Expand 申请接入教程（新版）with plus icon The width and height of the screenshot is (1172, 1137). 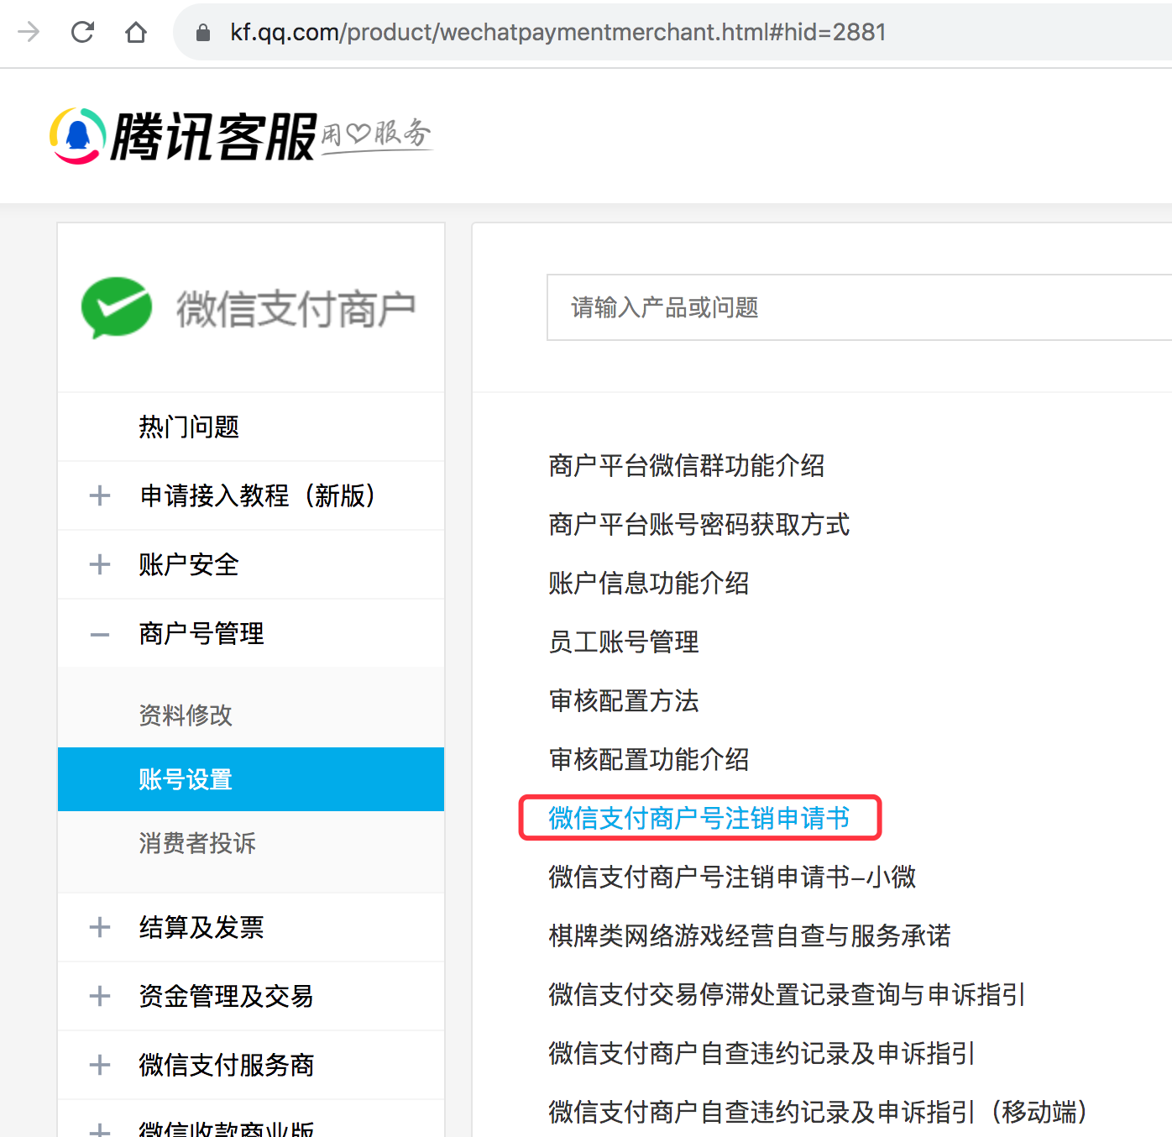click(100, 495)
